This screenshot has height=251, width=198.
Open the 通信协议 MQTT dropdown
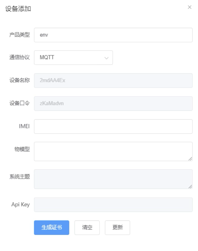(73, 58)
